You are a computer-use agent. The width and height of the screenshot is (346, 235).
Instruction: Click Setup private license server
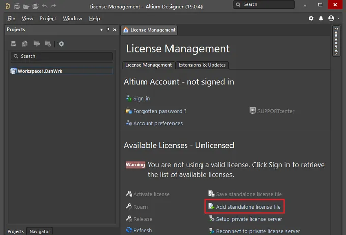point(249,219)
